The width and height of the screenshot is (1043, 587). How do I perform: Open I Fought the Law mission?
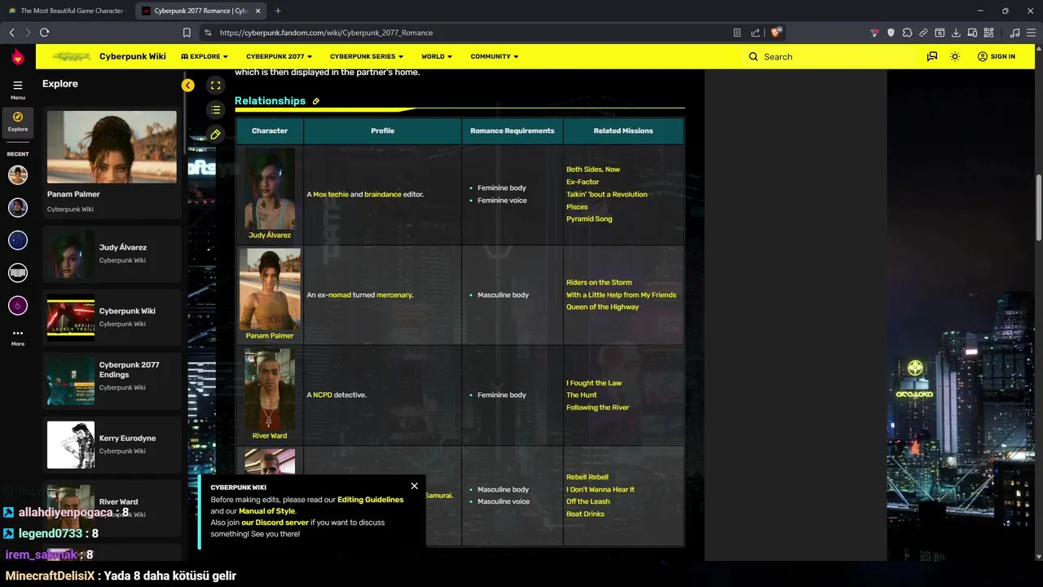click(x=594, y=382)
